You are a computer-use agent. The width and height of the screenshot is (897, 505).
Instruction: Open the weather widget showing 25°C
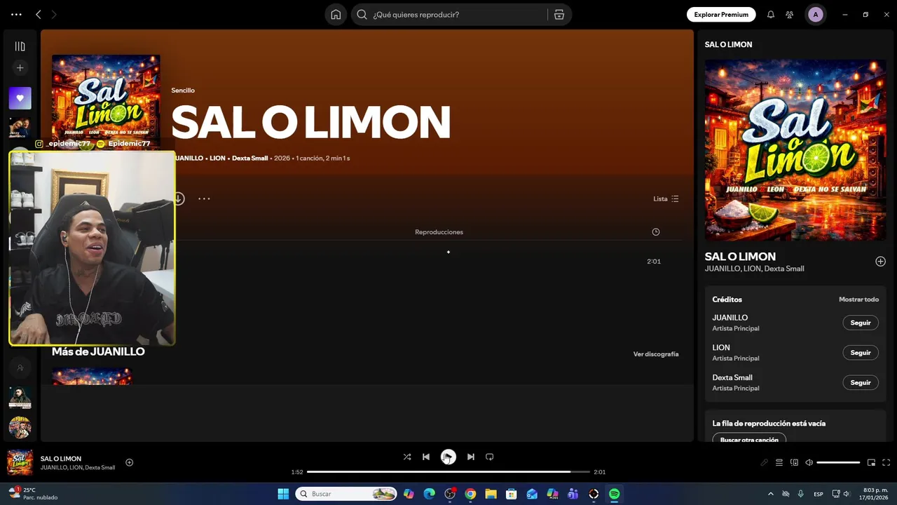[x=33, y=494]
